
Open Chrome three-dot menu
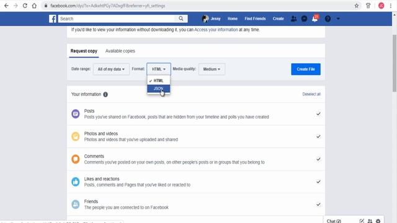(x=391, y=6)
